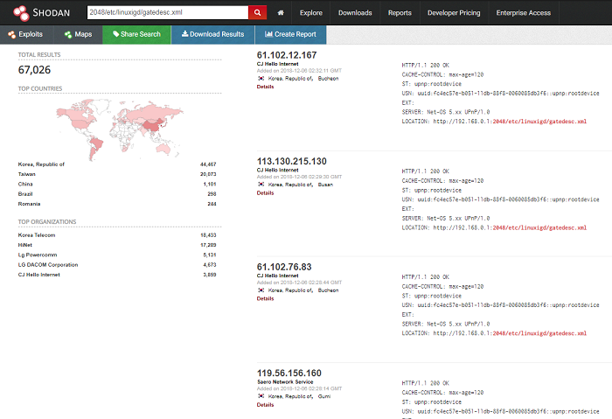The image size is (612, 419).
Task: Click the world map of top countries
Action: pos(120,129)
